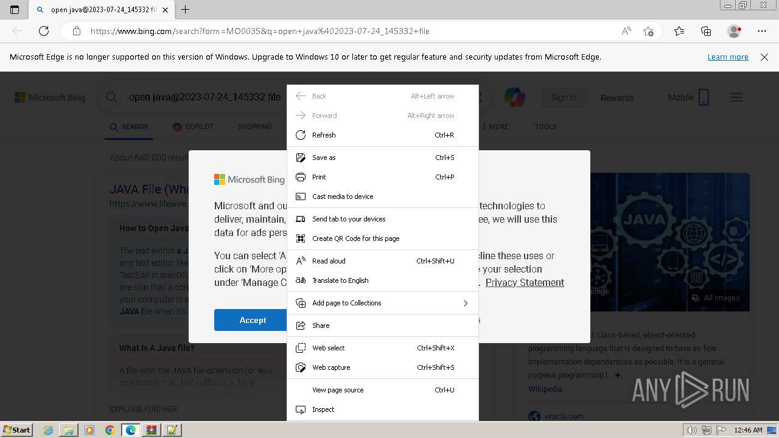Select Read aloud menu entry
Image resolution: width=779 pixels, height=438 pixels.
[x=382, y=261]
